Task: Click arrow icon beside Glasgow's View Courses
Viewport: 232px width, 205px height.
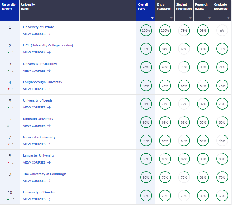Action: click(x=49, y=71)
